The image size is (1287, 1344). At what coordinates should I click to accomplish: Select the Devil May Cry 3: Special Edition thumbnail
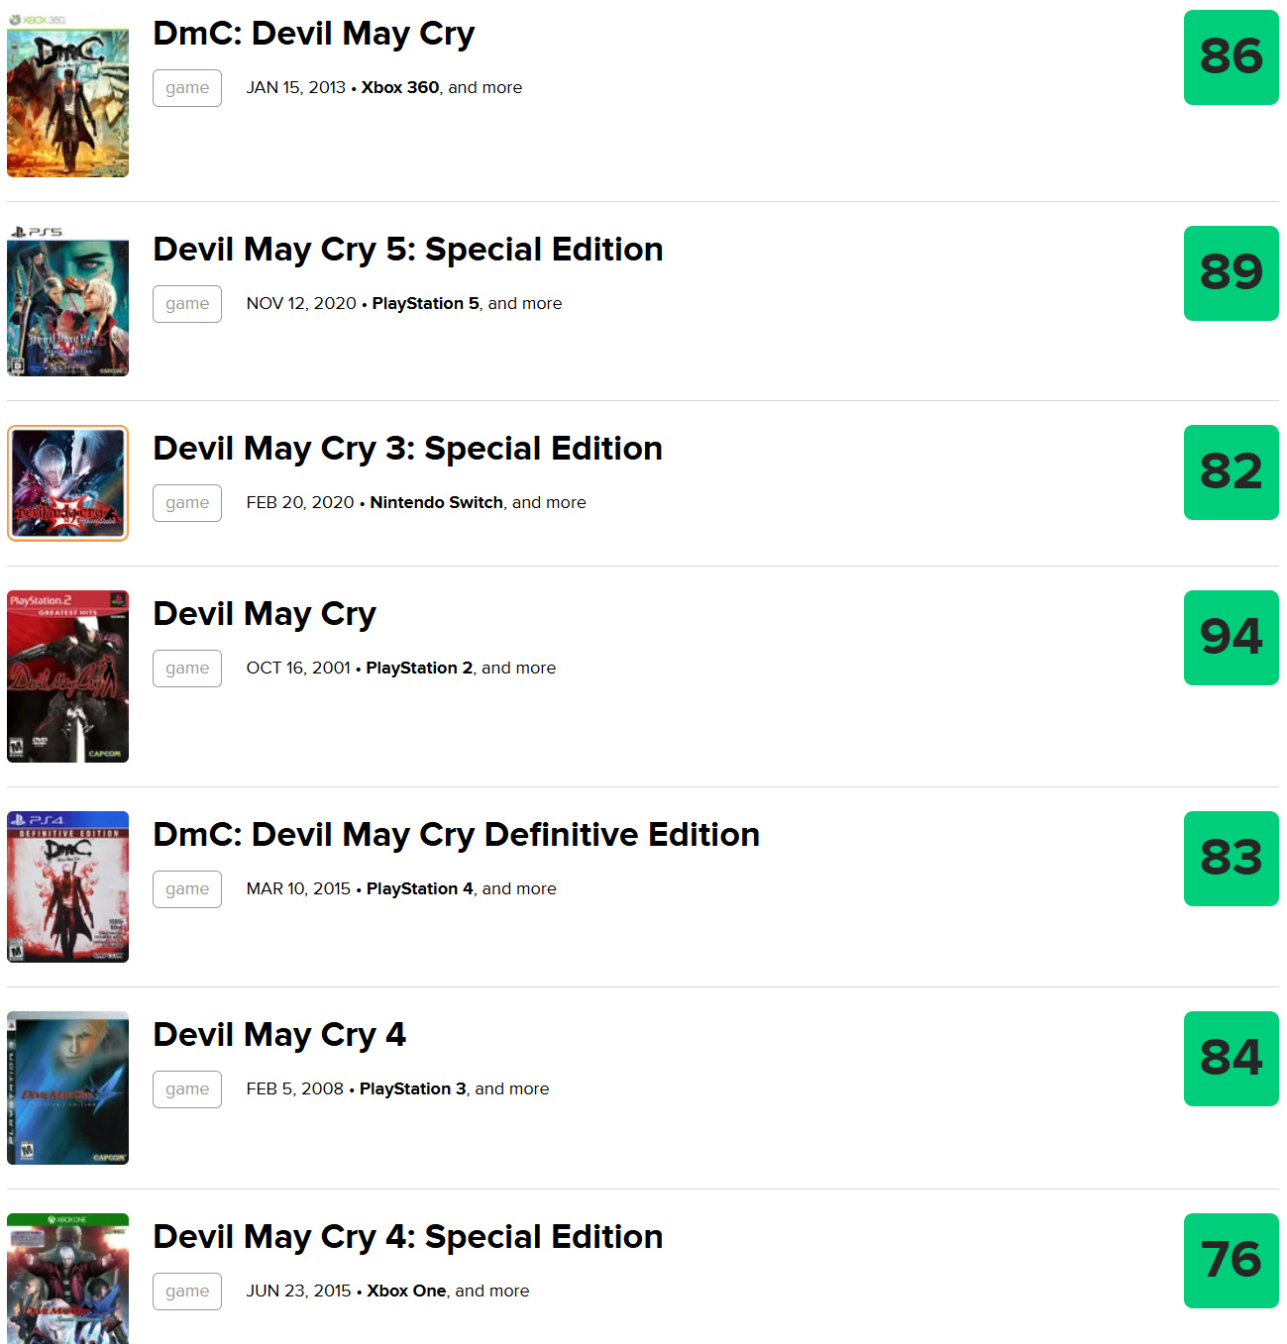tap(67, 483)
